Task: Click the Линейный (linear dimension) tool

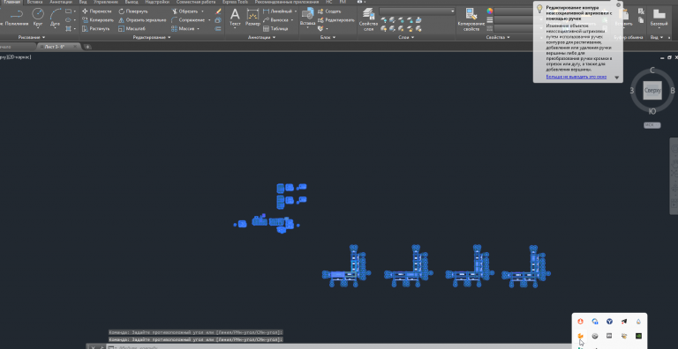Action: [276, 11]
